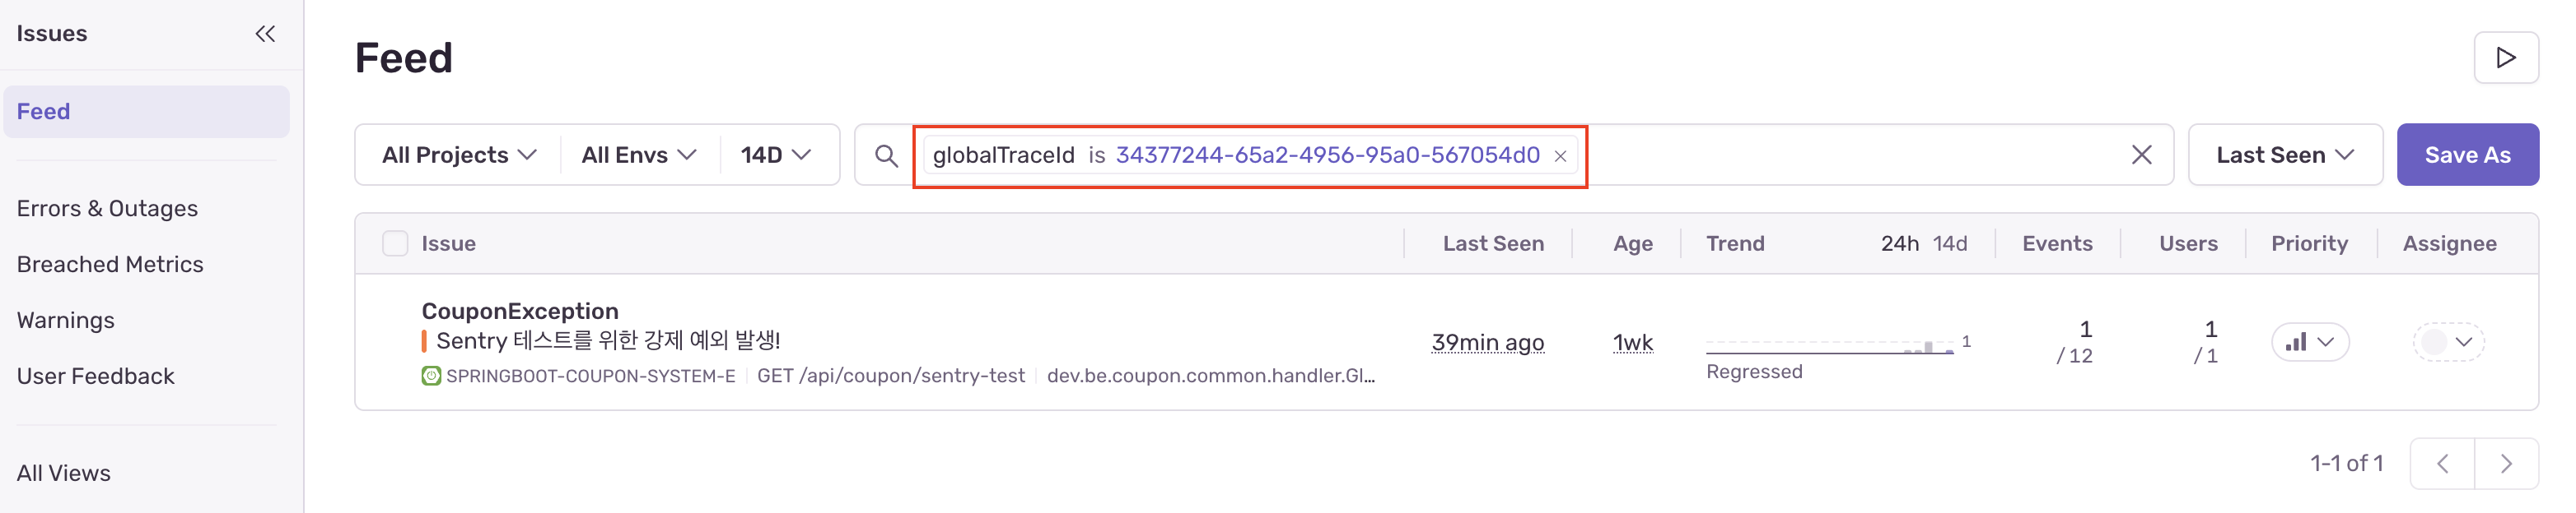Go to next page of results
This screenshot has width=2576, height=513.
pyautogui.click(x=2506, y=464)
